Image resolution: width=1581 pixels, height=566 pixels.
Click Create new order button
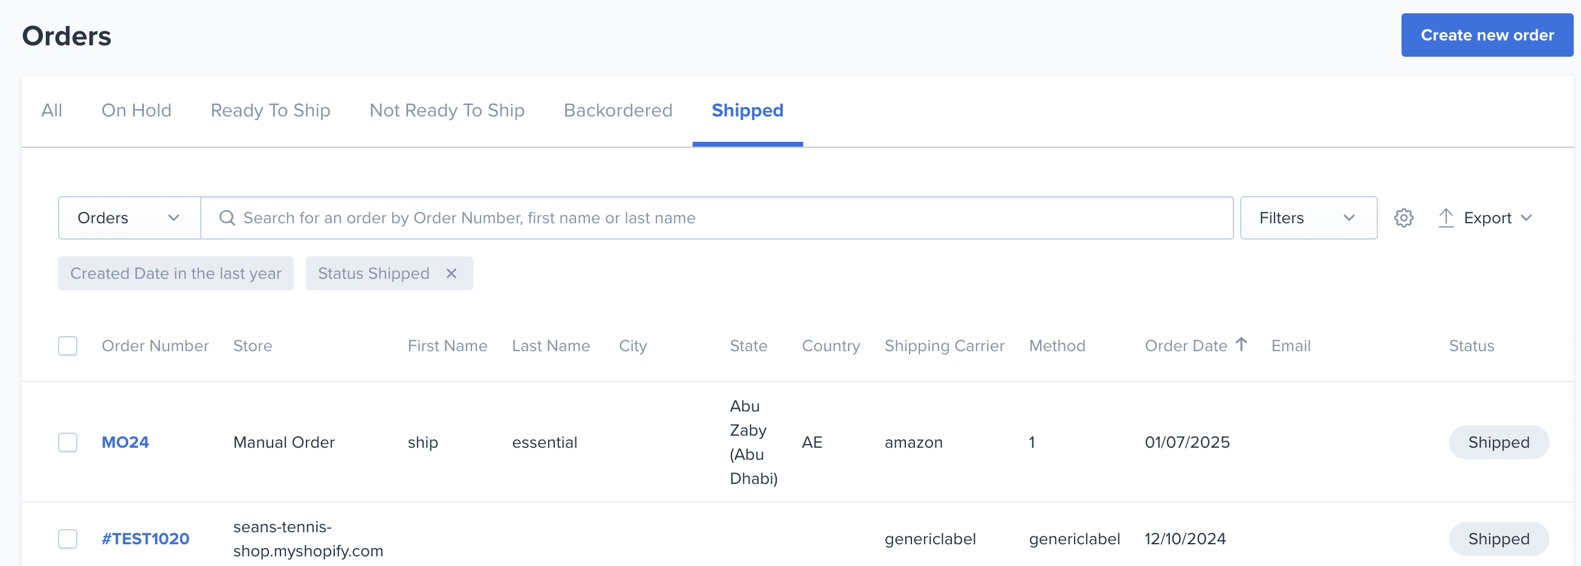click(1487, 35)
